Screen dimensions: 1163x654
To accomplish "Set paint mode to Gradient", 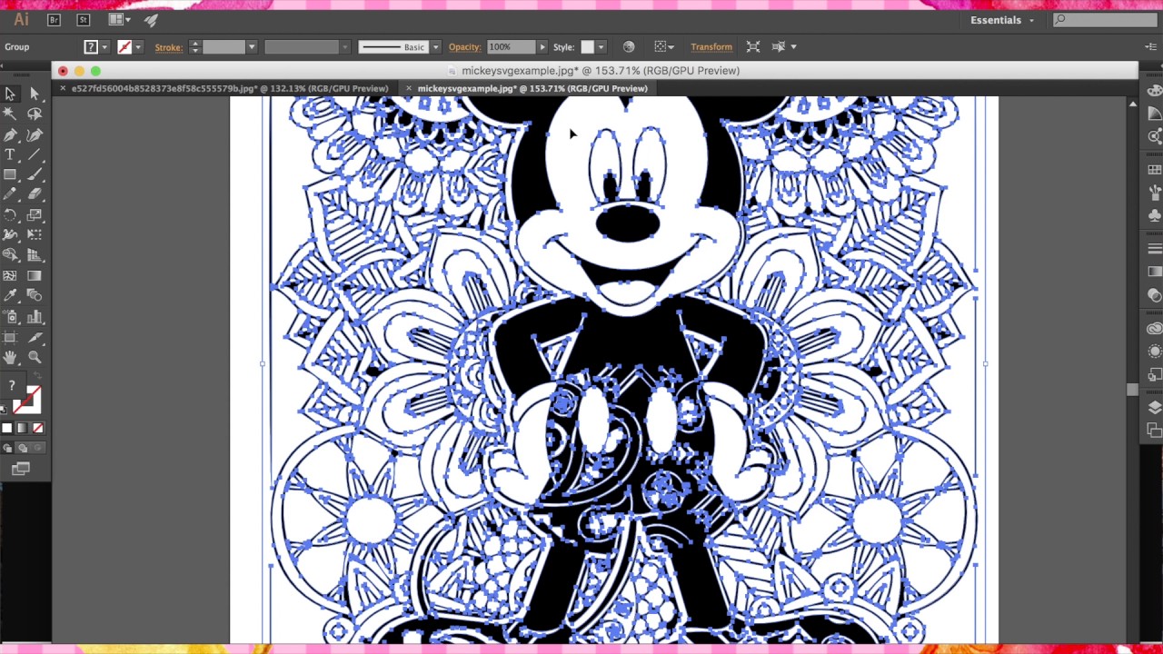I will 23,428.
